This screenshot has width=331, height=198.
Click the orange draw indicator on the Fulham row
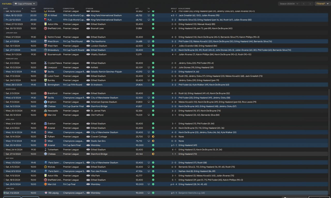pyautogui.click(x=153, y=137)
